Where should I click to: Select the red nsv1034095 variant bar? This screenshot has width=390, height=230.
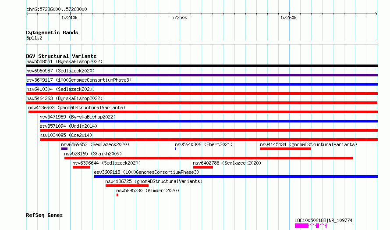click(x=209, y=140)
